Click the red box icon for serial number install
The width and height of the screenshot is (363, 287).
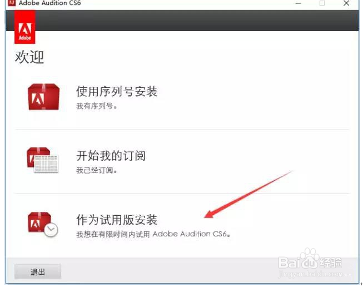point(43,97)
